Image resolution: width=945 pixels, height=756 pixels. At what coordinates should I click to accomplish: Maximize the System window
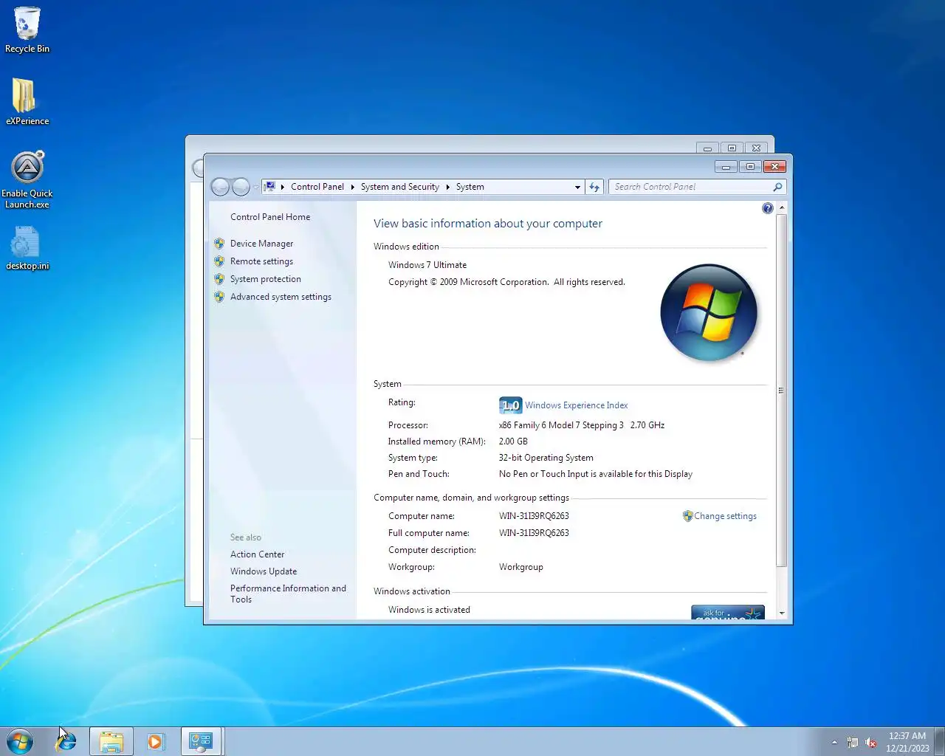point(750,167)
